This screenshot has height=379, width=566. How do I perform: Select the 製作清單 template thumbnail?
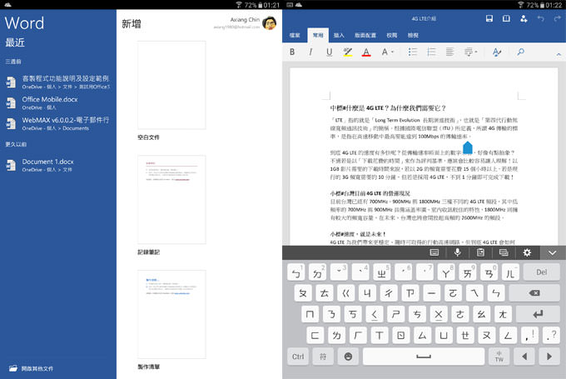pos(171,314)
